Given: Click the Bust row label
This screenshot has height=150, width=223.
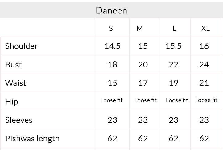Looking at the screenshot, I should [14, 64].
